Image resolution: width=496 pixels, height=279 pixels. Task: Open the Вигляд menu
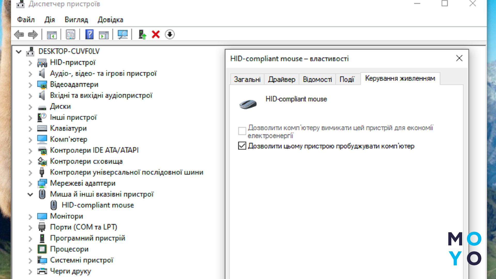click(76, 20)
